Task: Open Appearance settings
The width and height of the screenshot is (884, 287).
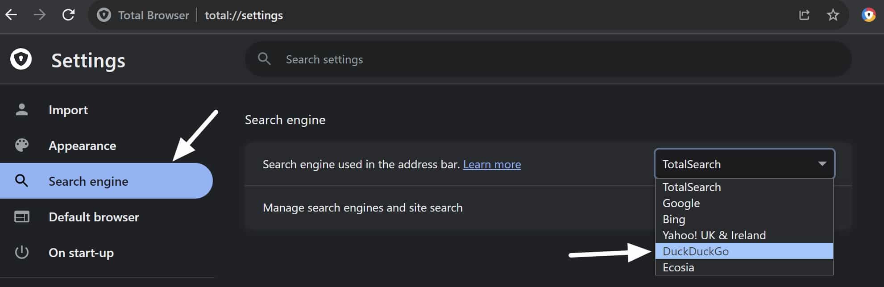Action: click(x=107, y=146)
